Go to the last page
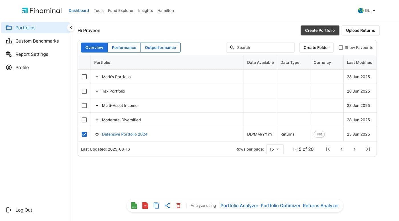The height and width of the screenshot is (221, 399). 368,149
